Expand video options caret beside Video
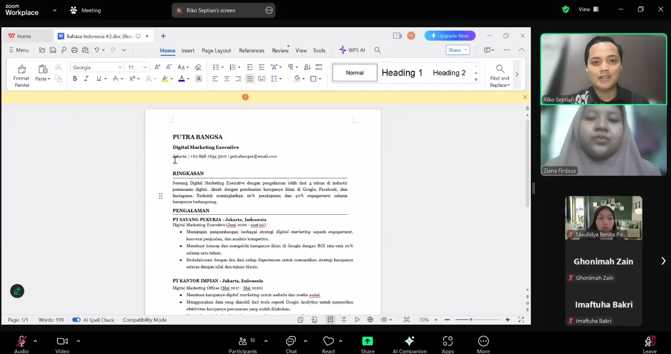The width and height of the screenshot is (671, 354). click(78, 341)
